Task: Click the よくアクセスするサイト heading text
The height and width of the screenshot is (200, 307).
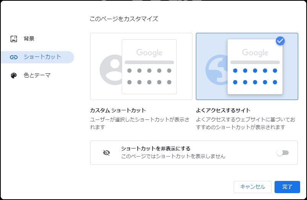Action: pos(223,110)
